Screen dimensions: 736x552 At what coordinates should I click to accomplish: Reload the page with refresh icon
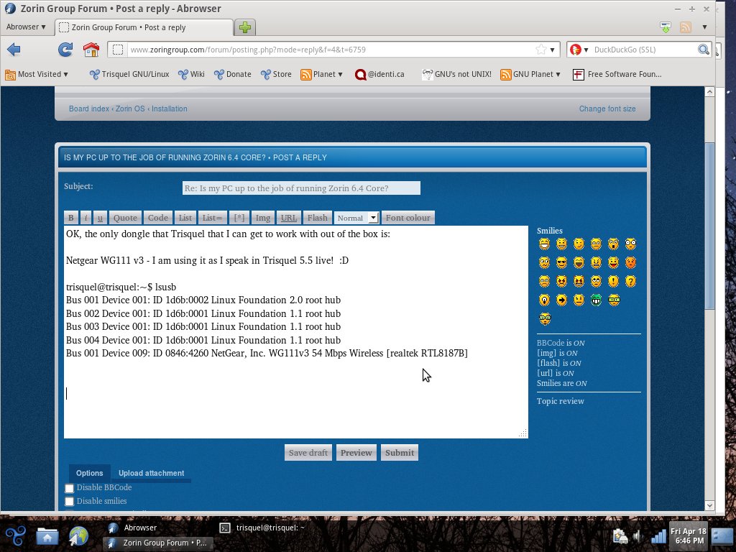coord(65,50)
